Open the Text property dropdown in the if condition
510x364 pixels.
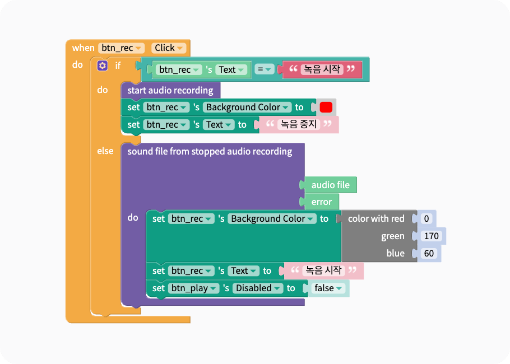(231, 69)
